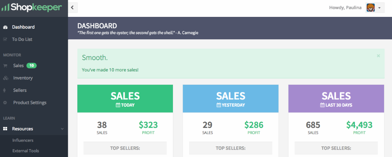Image resolution: width=392 pixels, height=157 pixels.
Task: Open the Influencers submenu item
Action: pos(23,140)
